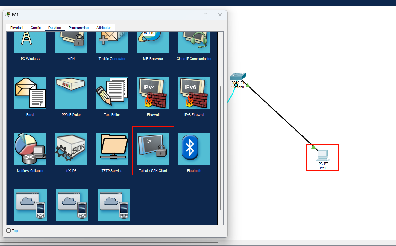Open the IoX IDE application

tap(71, 149)
